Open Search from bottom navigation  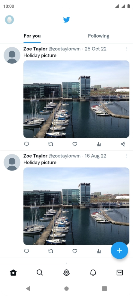40,273
